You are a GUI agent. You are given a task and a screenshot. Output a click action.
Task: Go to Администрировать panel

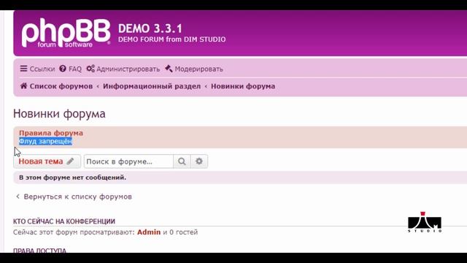[x=123, y=69]
